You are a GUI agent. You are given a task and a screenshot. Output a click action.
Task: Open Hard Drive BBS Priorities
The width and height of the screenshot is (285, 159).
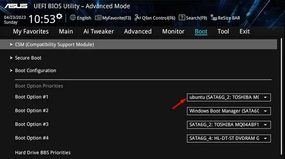43,152
